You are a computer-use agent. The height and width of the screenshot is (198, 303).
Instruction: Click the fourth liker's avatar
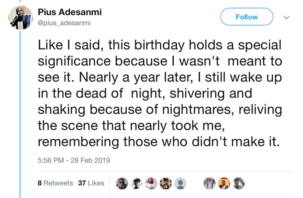(166, 183)
